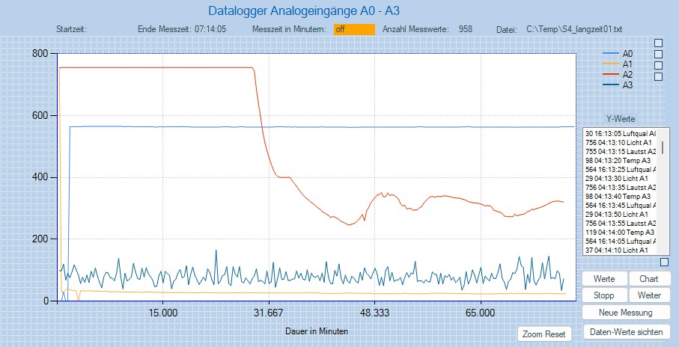Image resolution: width=679 pixels, height=347 pixels.
Task: Reset chart zoom with Zoom Reset
Action: coord(543,334)
